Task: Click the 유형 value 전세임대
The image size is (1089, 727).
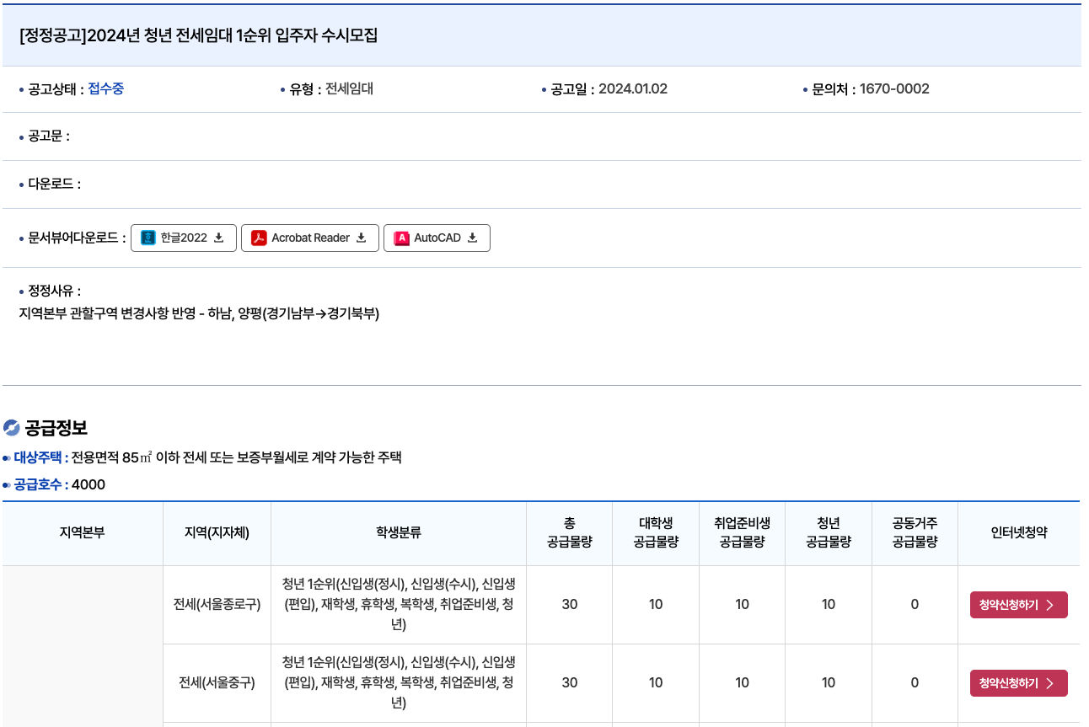Action: pos(349,88)
